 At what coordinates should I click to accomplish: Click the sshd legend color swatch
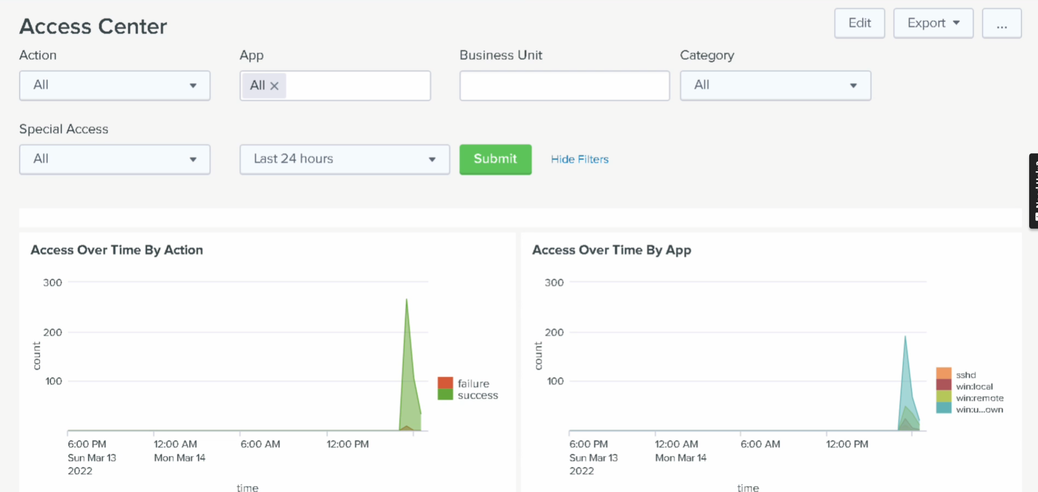tap(944, 374)
